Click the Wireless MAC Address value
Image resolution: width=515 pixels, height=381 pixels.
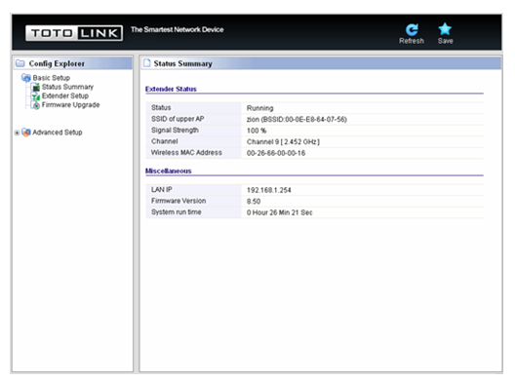pos(276,153)
